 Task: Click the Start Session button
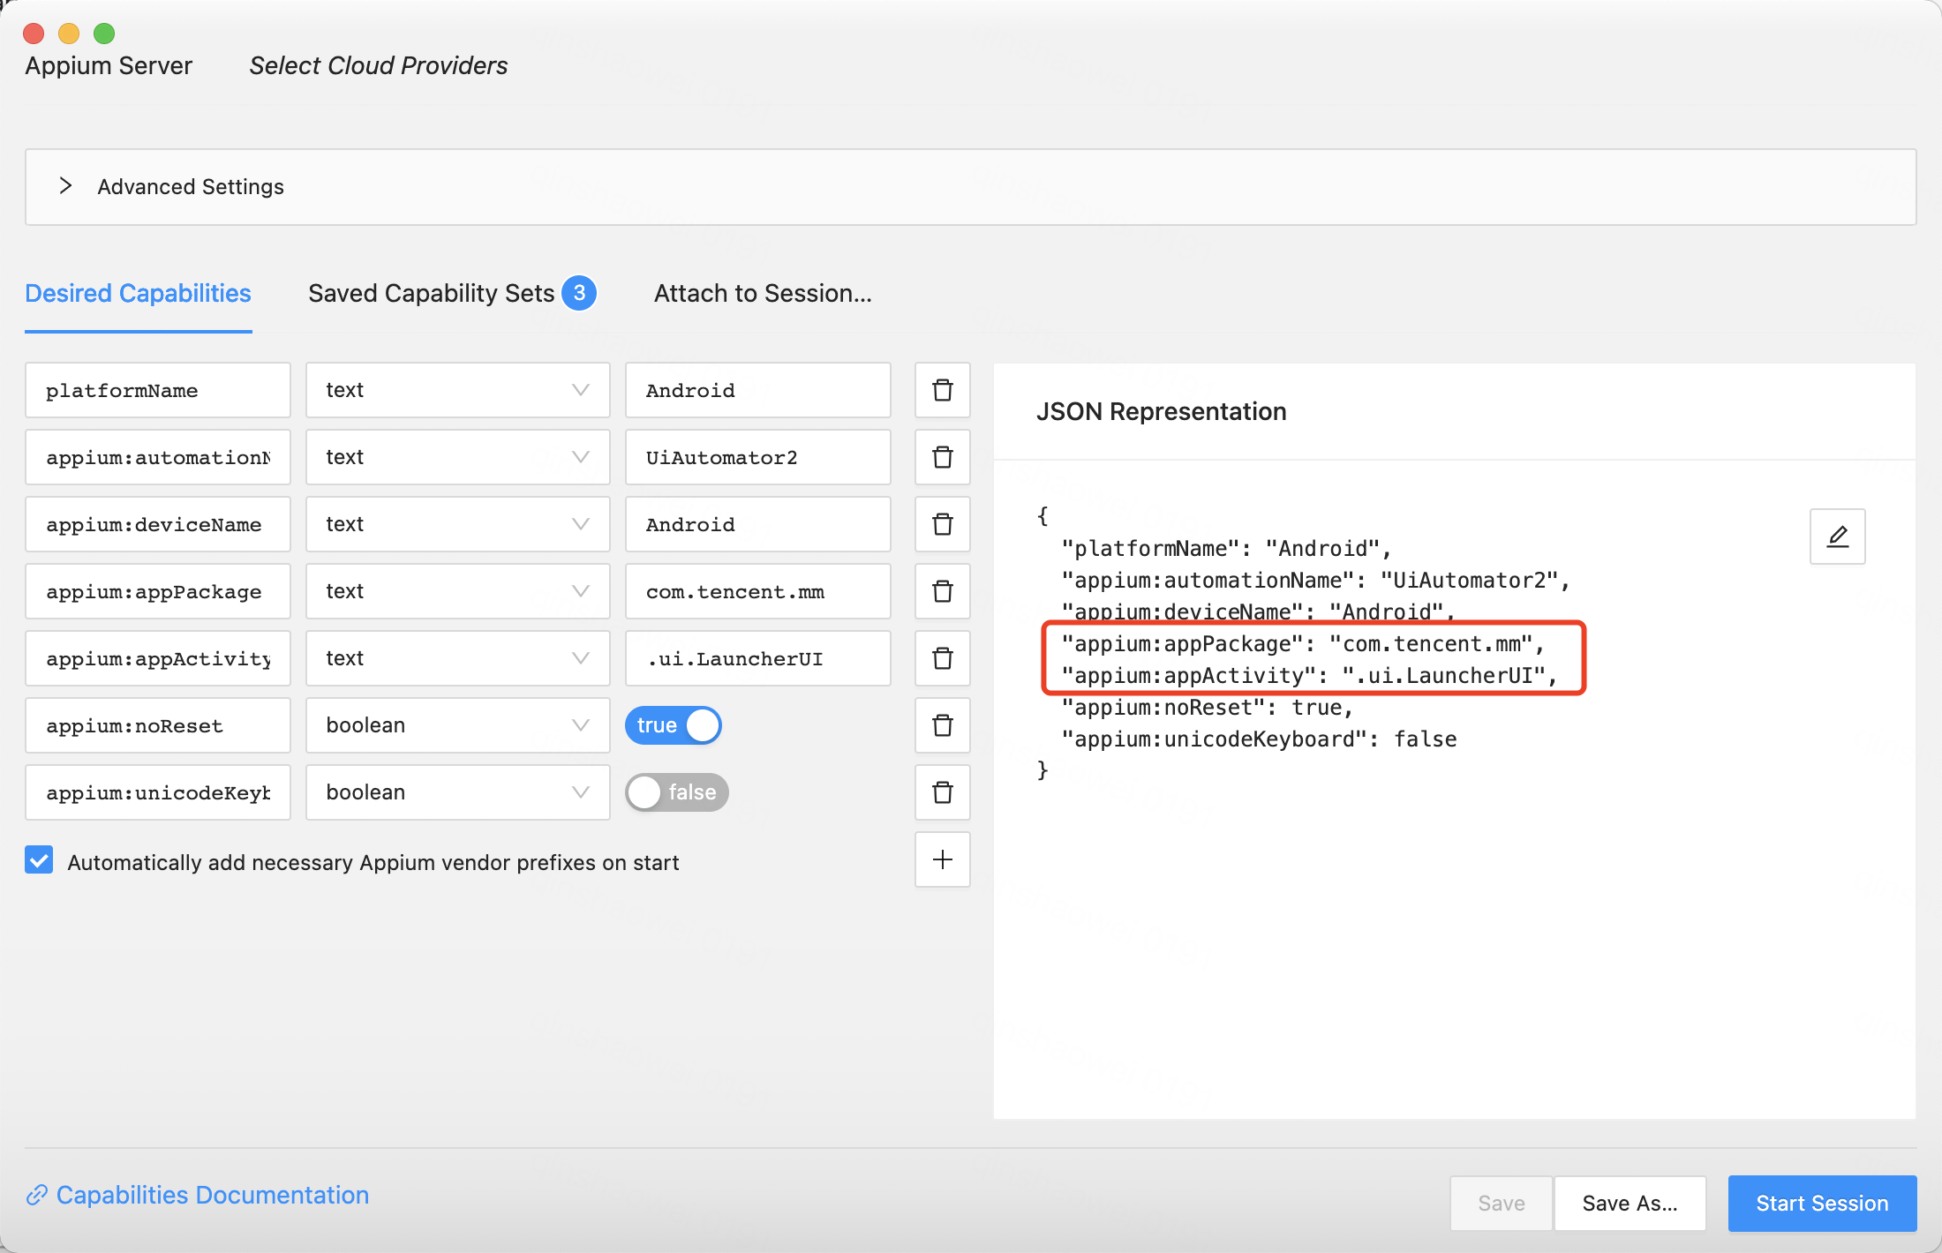point(1821,1203)
